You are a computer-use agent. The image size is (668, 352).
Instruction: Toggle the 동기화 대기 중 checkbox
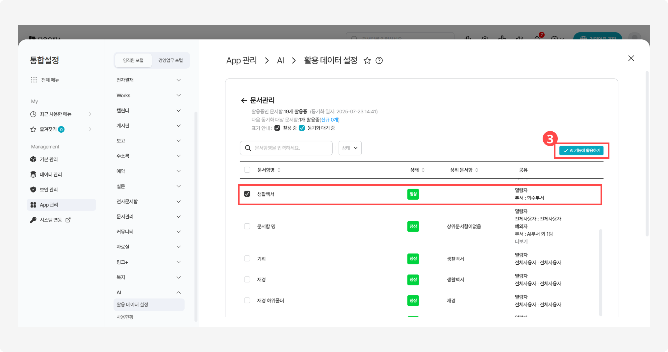point(302,128)
